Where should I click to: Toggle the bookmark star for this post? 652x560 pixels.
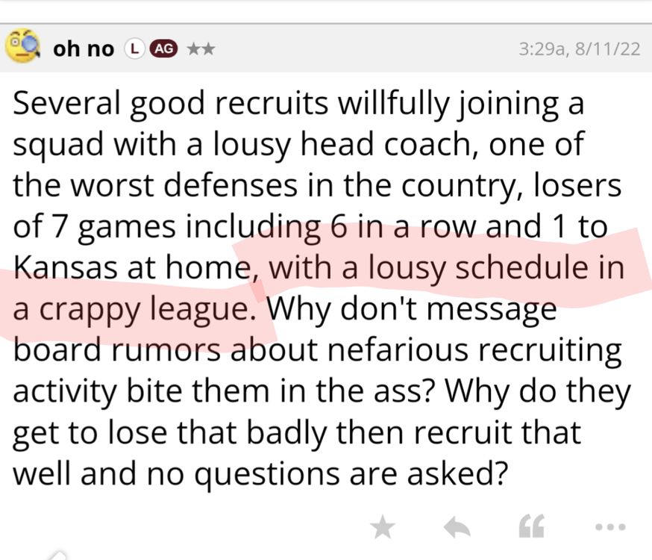[382, 527]
